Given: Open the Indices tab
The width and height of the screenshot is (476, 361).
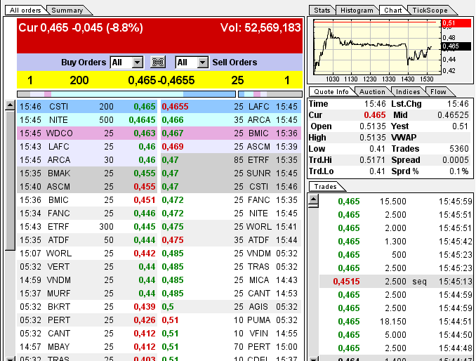Looking at the screenshot, I should coord(408,92).
